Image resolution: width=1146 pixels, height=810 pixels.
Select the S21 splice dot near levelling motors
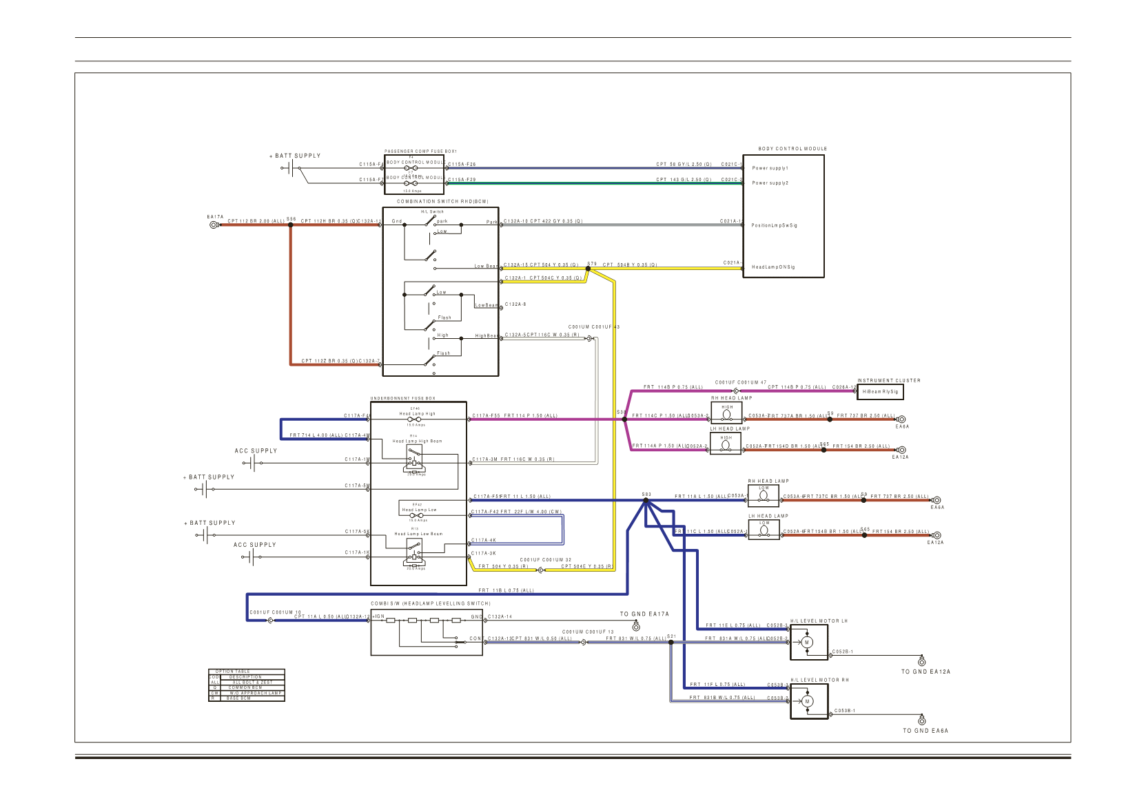click(670, 642)
